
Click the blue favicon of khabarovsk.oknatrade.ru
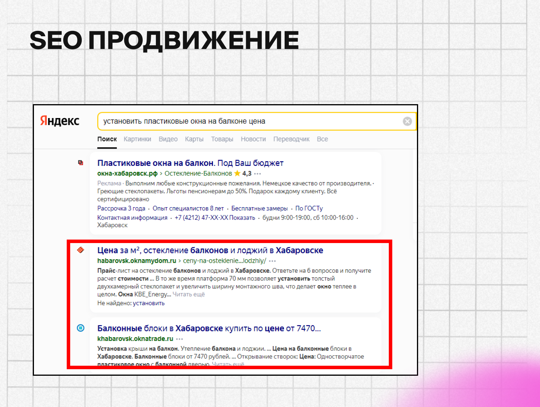click(81, 328)
